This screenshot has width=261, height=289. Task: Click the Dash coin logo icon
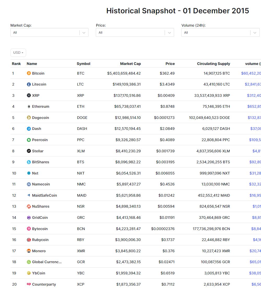29,129
